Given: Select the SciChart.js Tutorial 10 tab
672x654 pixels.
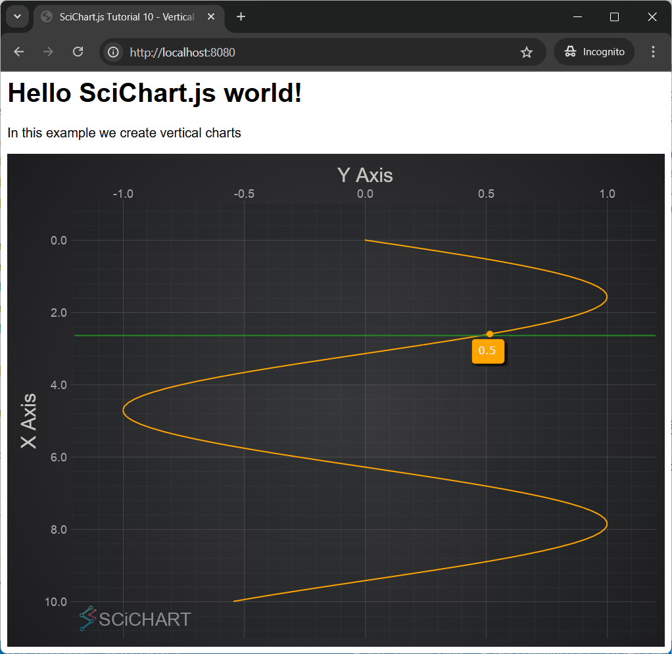Looking at the screenshot, I should (x=125, y=17).
